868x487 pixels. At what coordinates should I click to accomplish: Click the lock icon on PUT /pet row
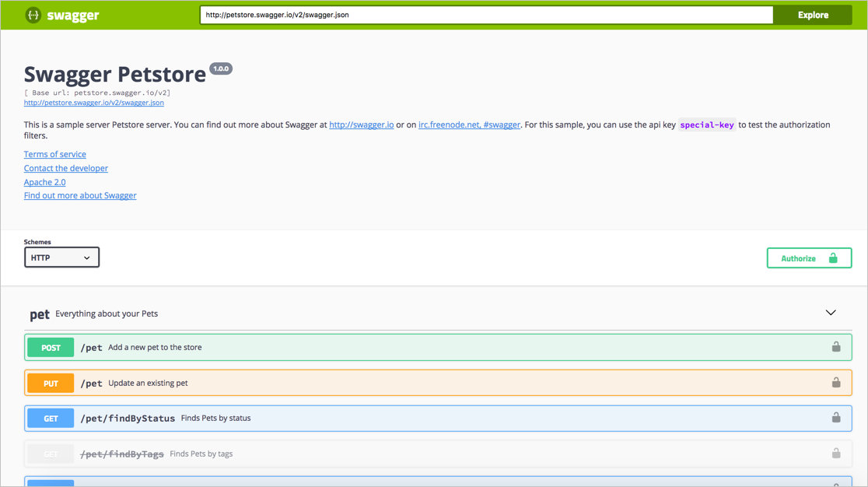point(836,382)
